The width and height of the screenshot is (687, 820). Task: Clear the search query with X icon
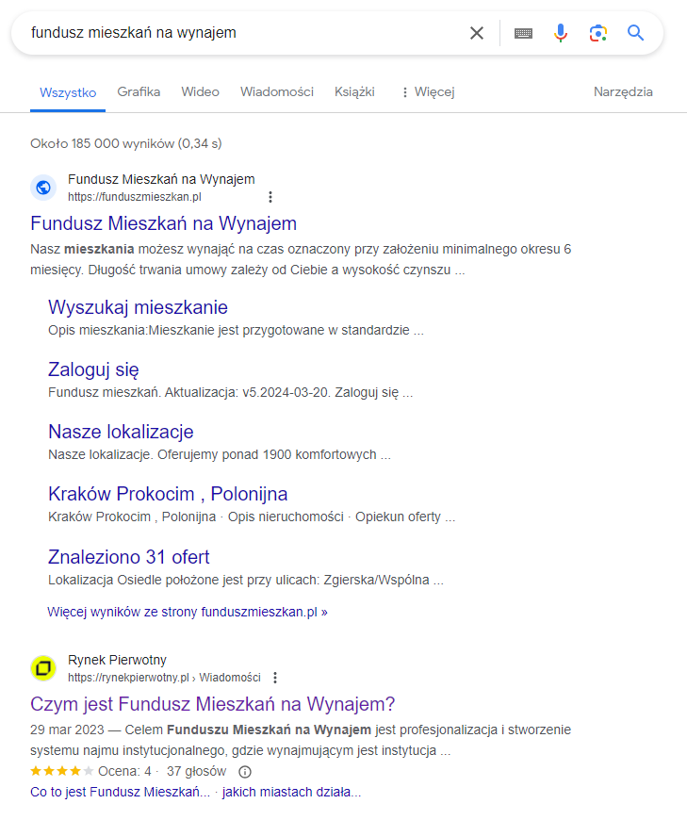[476, 33]
